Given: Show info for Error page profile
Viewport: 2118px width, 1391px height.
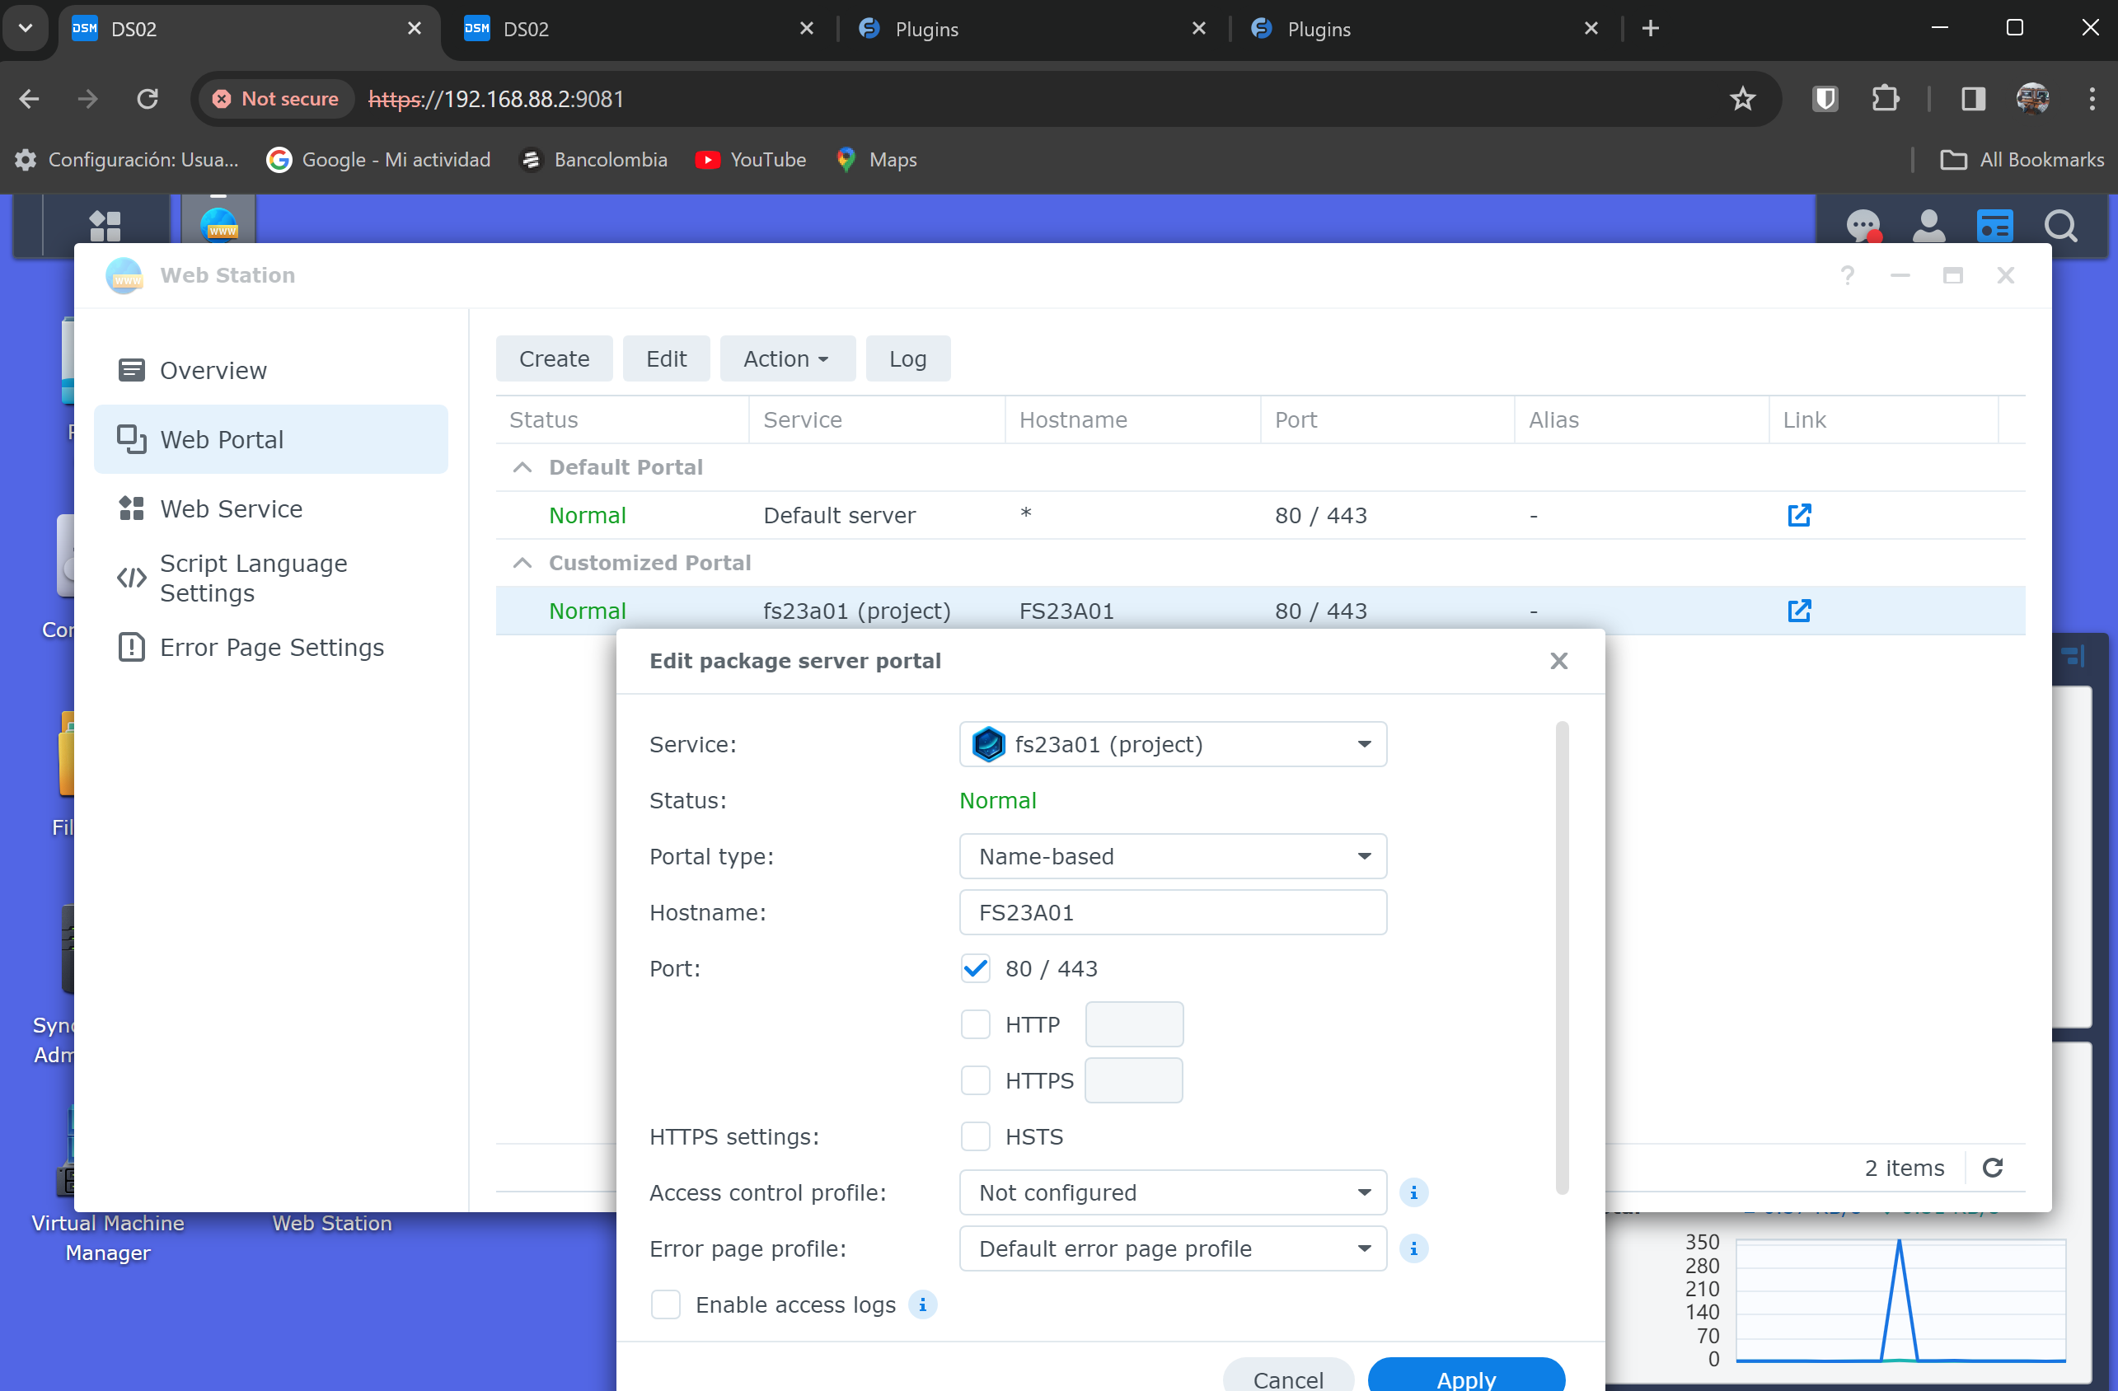Looking at the screenshot, I should tap(1413, 1248).
